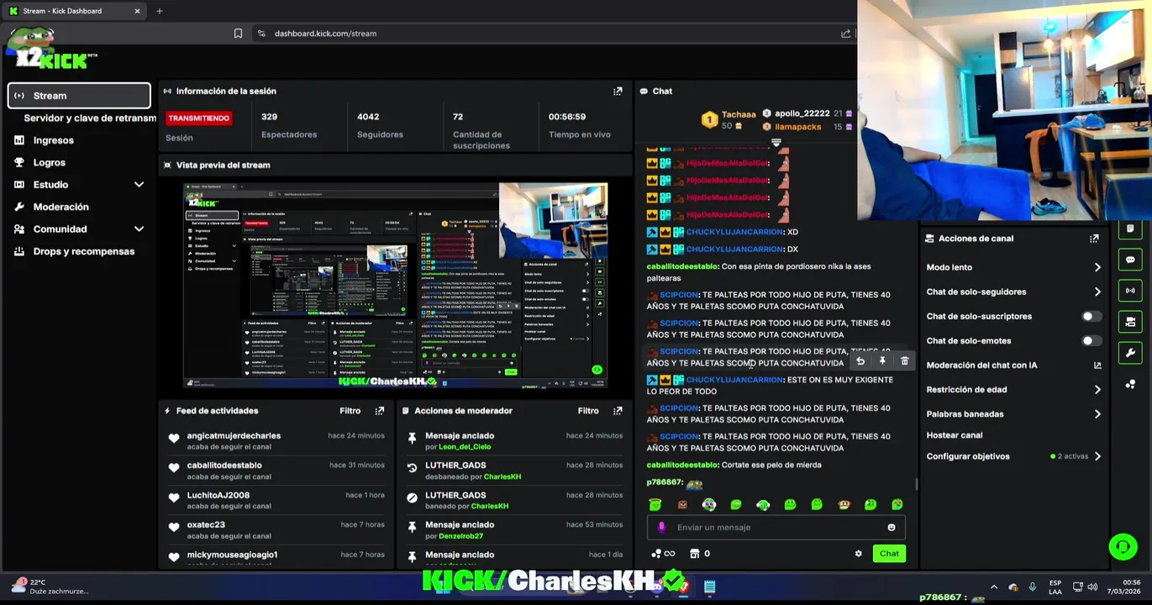Toggle the channel actions widget in the right sidebar
The height and width of the screenshot is (605, 1152).
1130,322
